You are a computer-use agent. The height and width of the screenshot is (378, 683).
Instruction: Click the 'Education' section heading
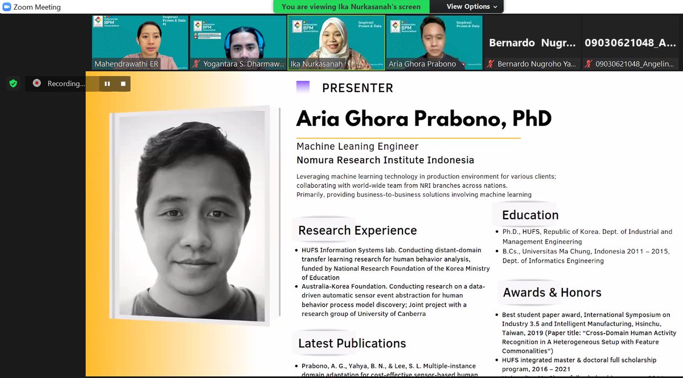click(x=530, y=215)
